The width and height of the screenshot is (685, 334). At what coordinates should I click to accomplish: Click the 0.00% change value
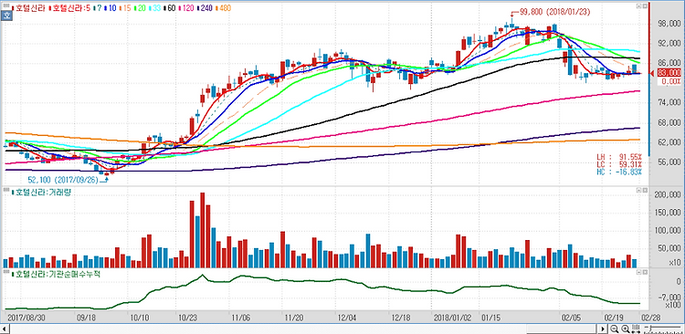pyautogui.click(x=671, y=81)
